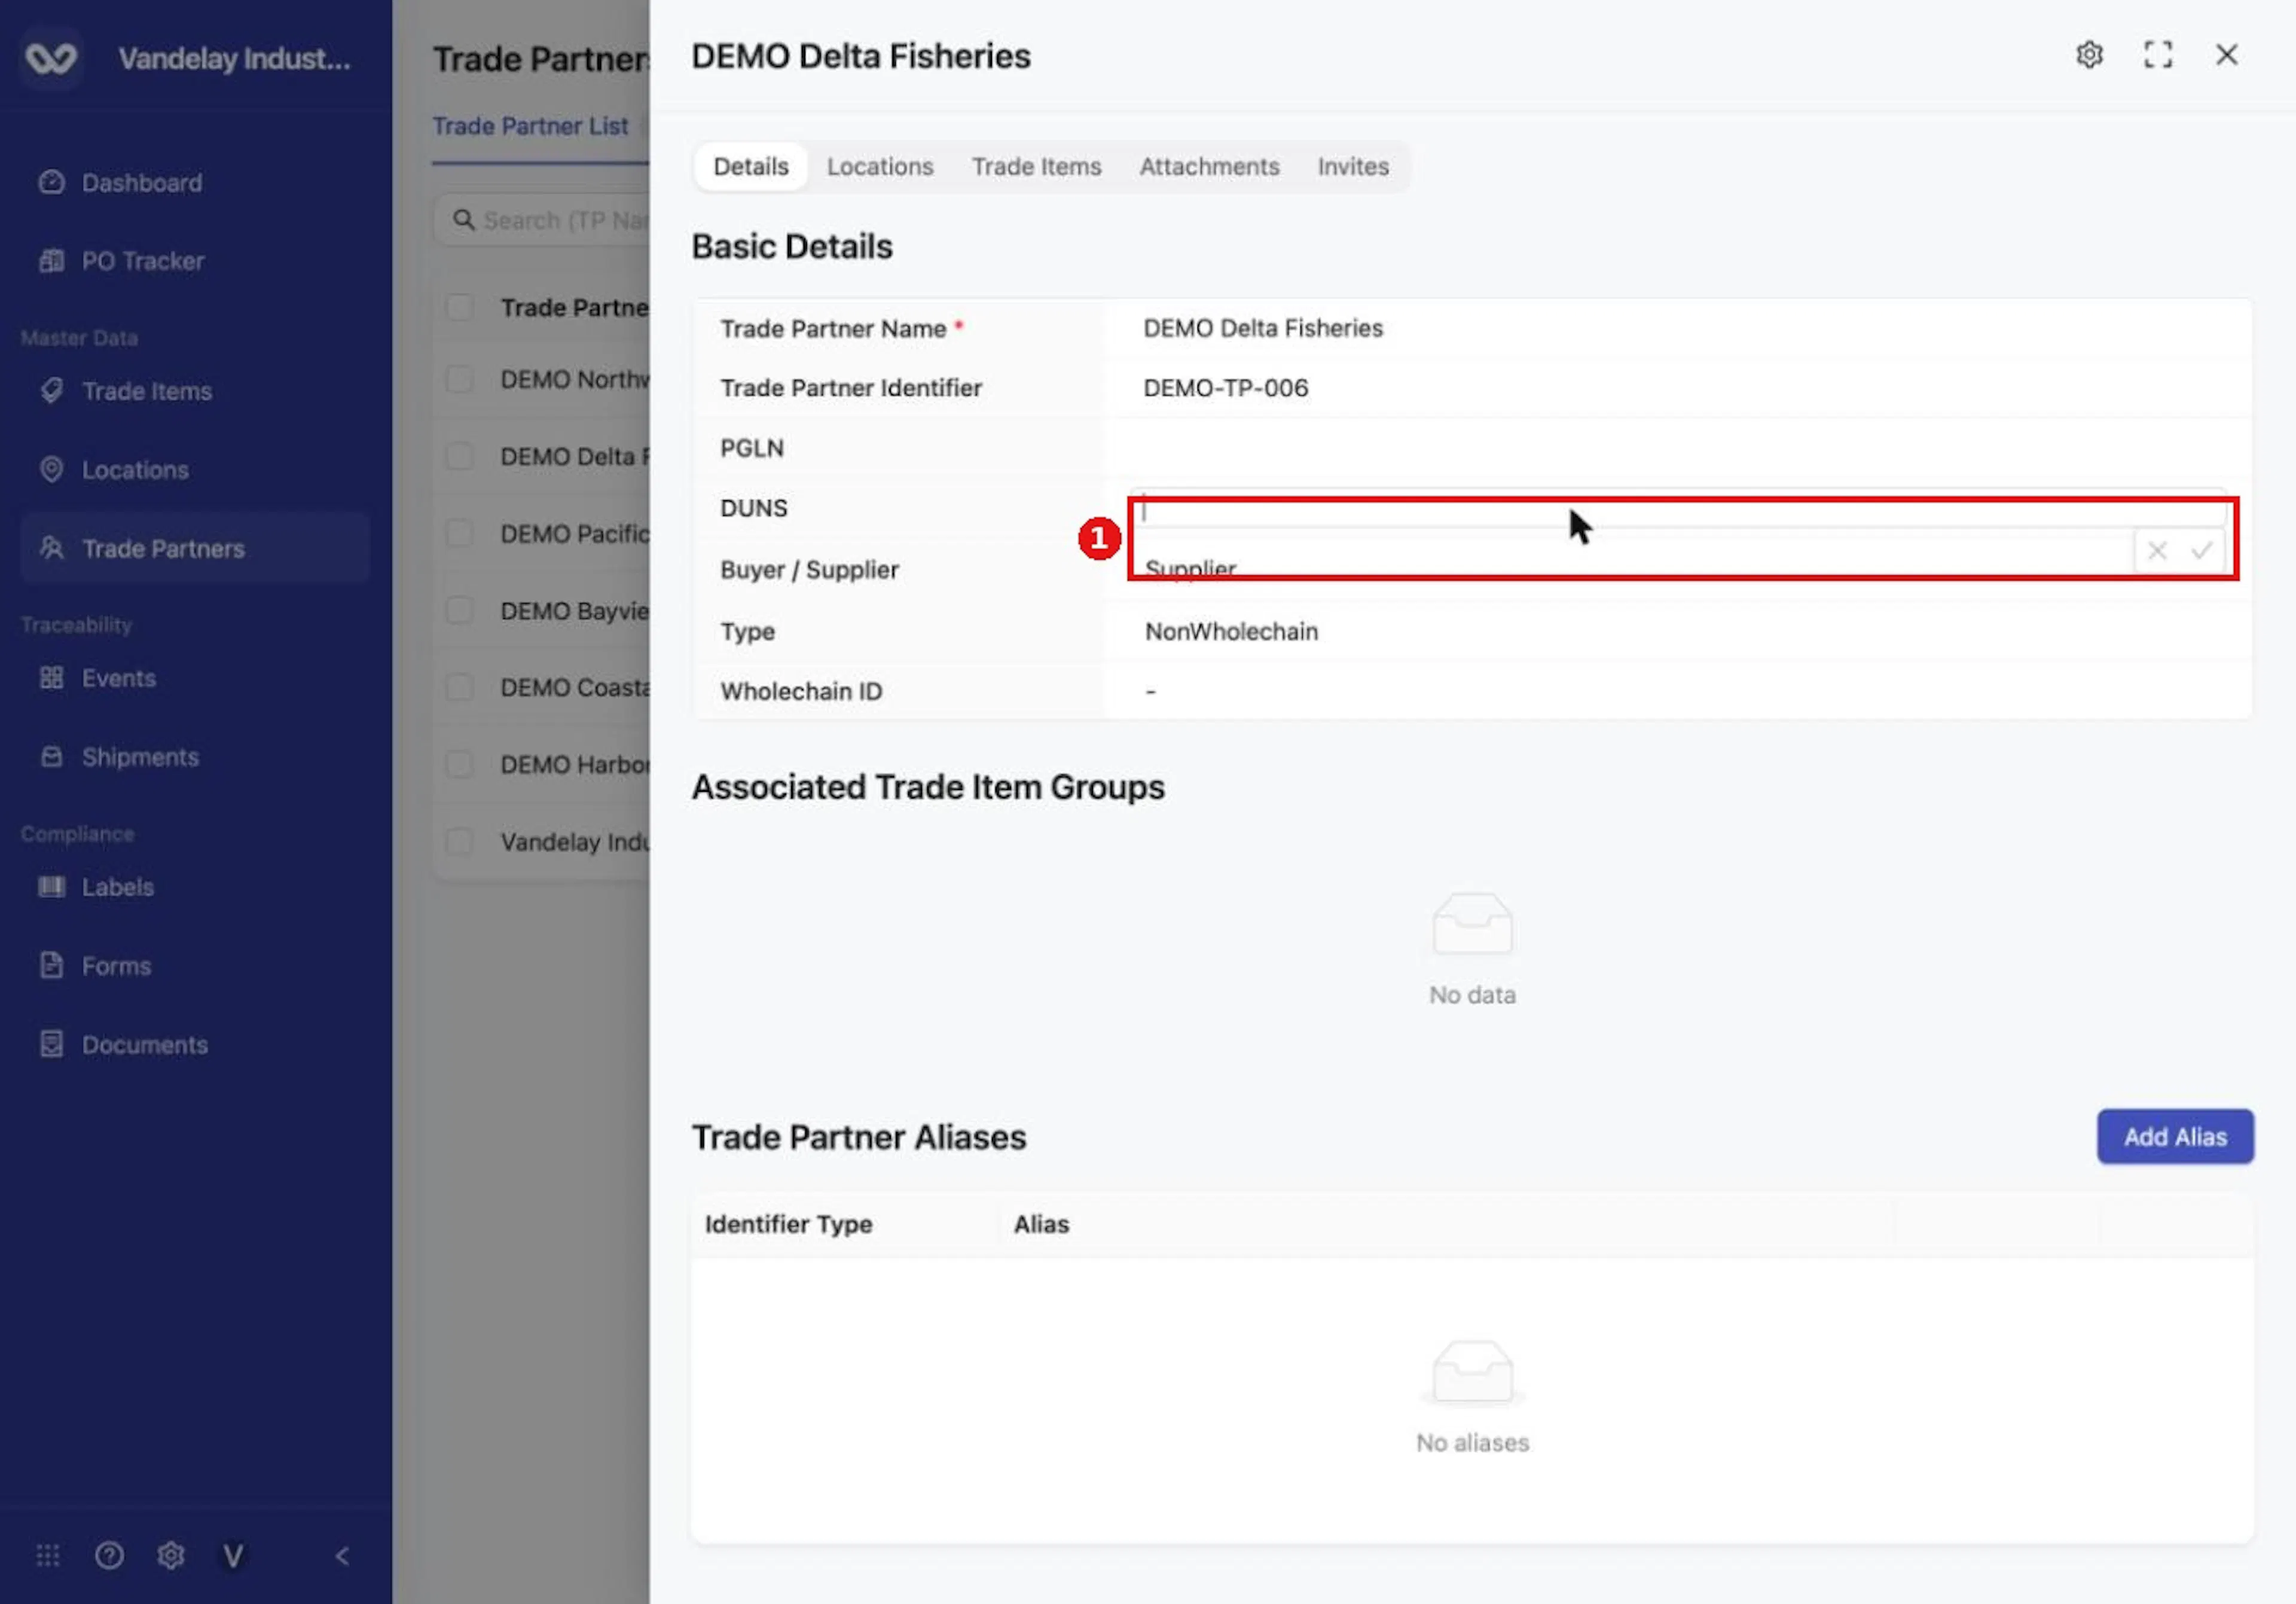This screenshot has width=2296, height=1604.
Task: Check the DEMO Coasta row checkbox
Action: point(460,688)
